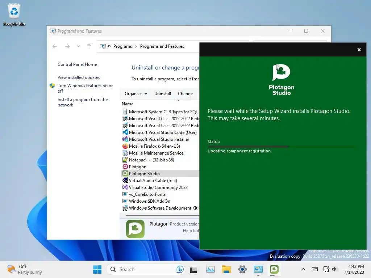The width and height of the screenshot is (371, 278).
Task: Select Windows Software Development Kit entry
Action: click(x=161, y=208)
